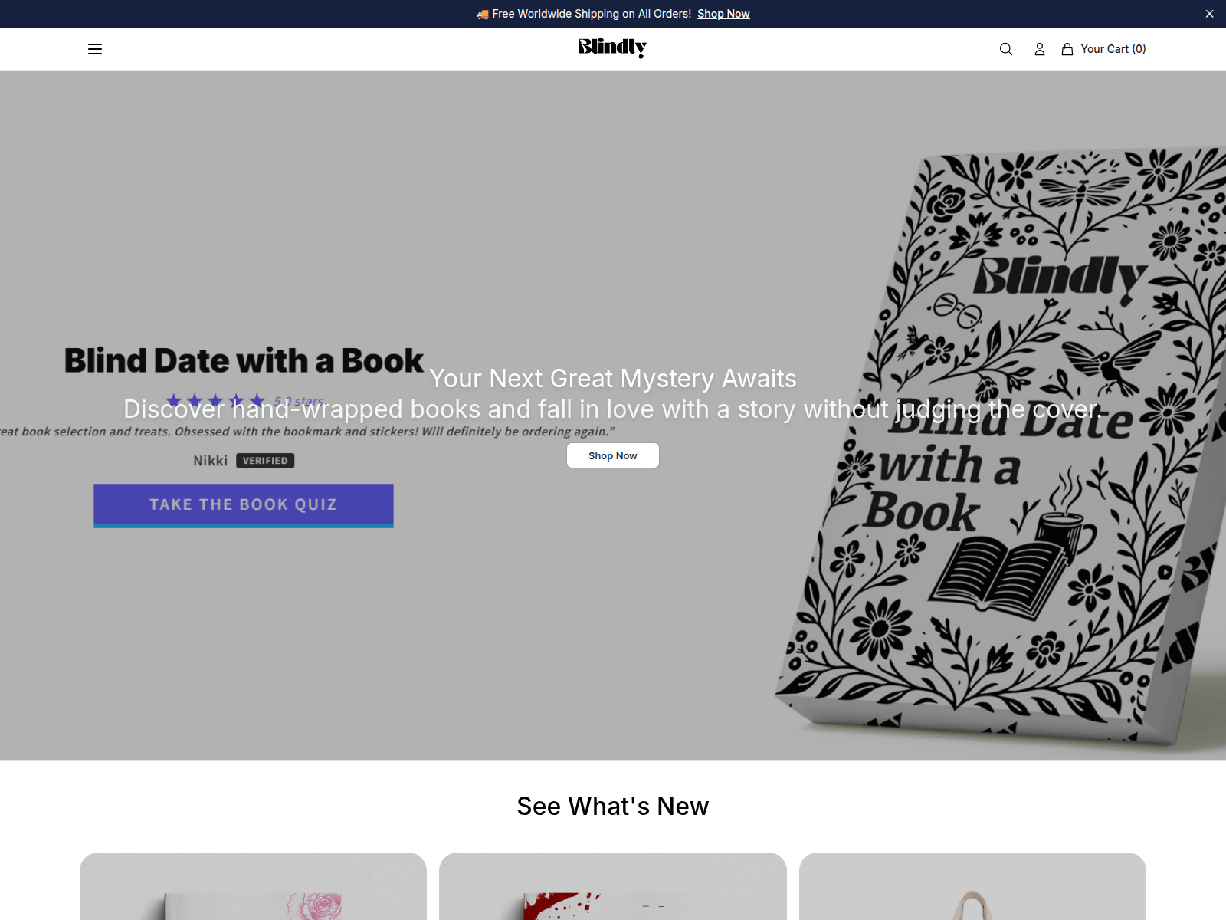
Task: Open the tote bag product card
Action: click(x=972, y=886)
